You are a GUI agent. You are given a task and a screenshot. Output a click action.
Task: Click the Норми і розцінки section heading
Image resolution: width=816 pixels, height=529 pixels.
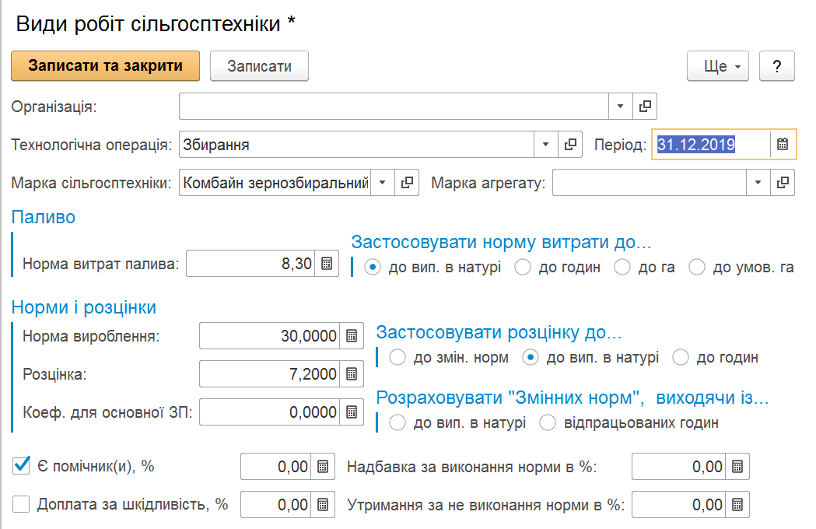pyautogui.click(x=84, y=307)
